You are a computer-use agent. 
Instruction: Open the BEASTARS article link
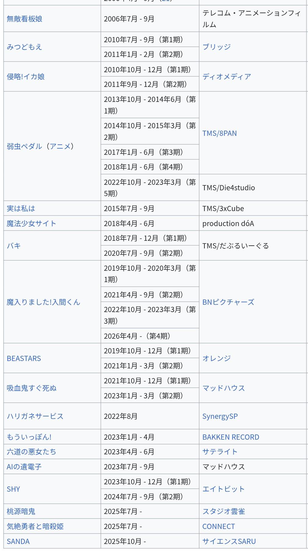pyautogui.click(x=24, y=359)
